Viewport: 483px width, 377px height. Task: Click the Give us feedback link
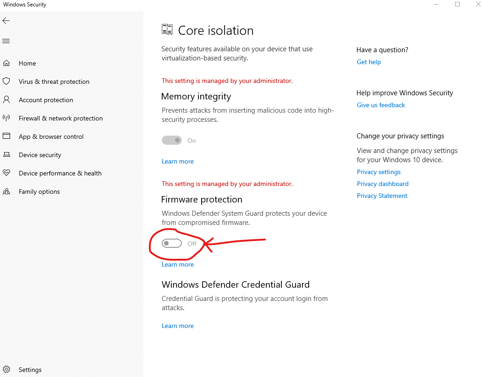(x=381, y=105)
